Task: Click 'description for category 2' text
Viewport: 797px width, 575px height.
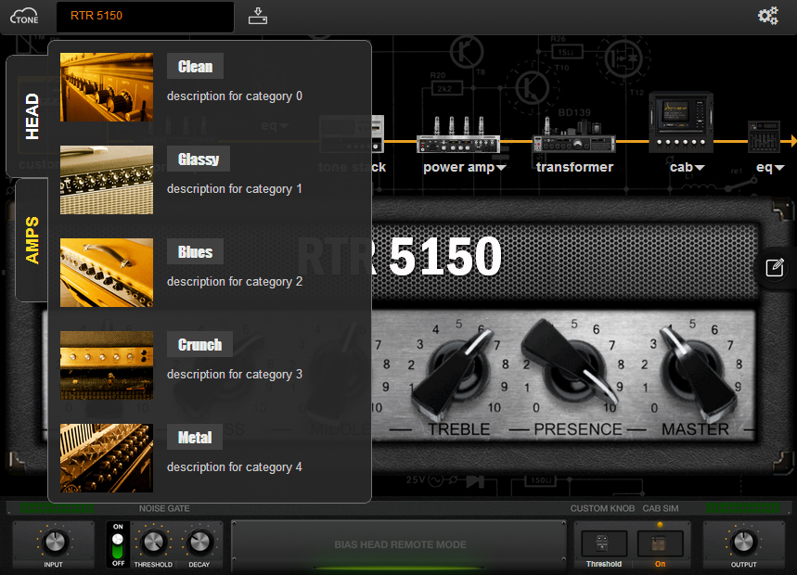Action: click(235, 281)
